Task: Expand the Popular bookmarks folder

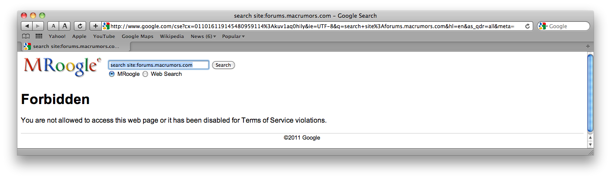Action: (233, 36)
